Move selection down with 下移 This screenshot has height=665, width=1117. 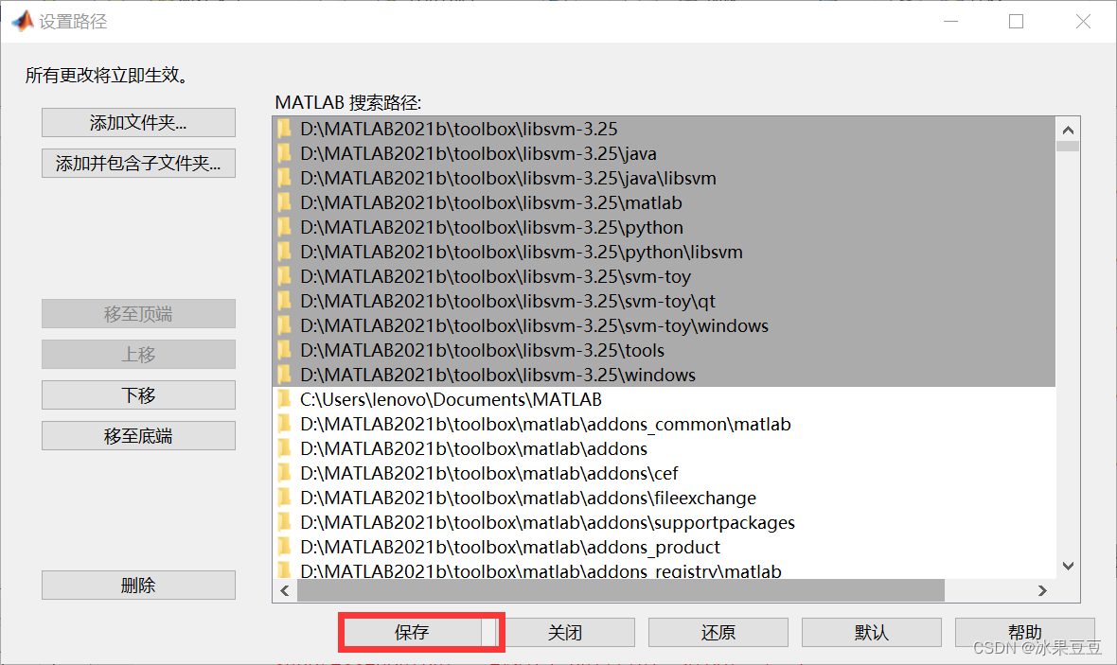tap(138, 394)
